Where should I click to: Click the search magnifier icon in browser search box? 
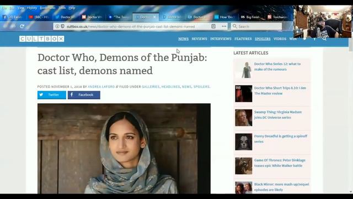click(x=234, y=27)
